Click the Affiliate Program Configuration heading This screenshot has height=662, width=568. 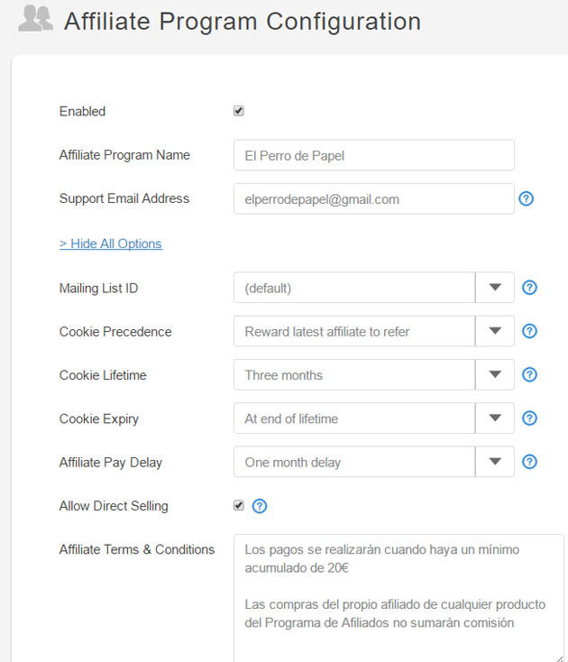click(x=242, y=21)
